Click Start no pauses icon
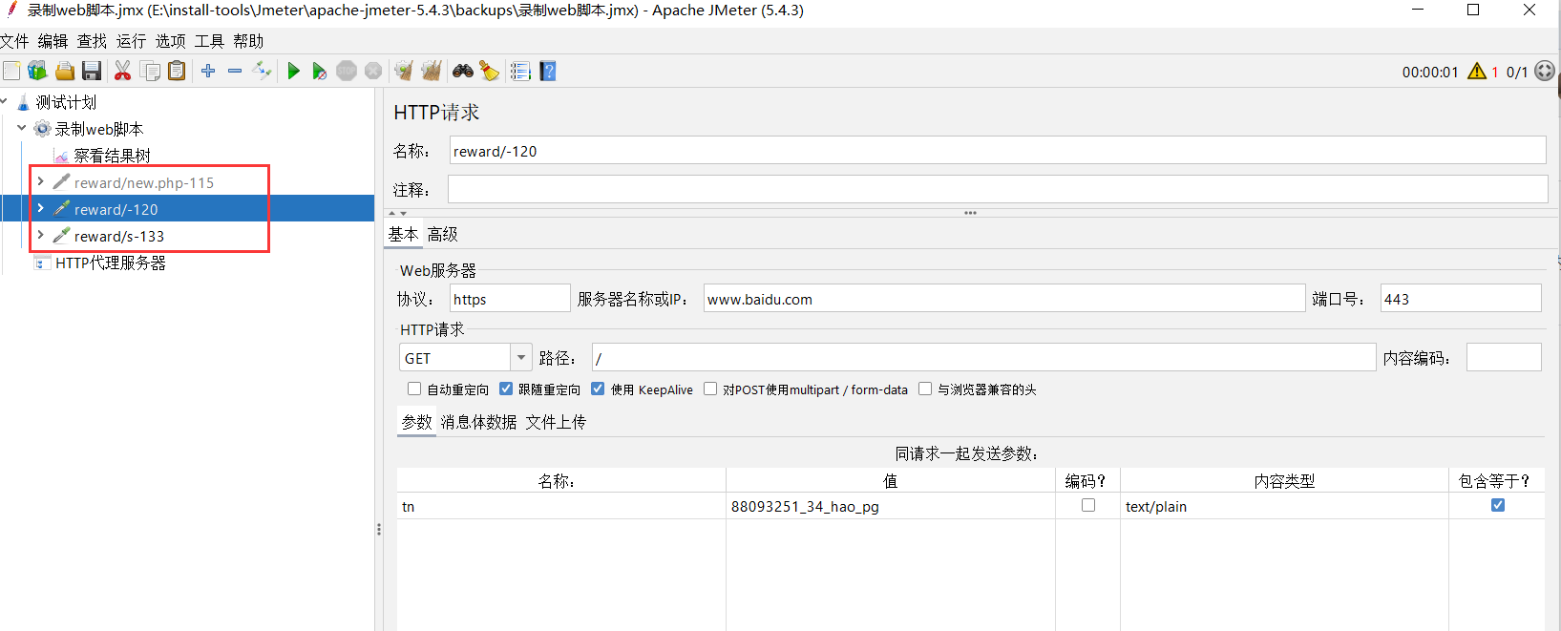 coord(320,71)
